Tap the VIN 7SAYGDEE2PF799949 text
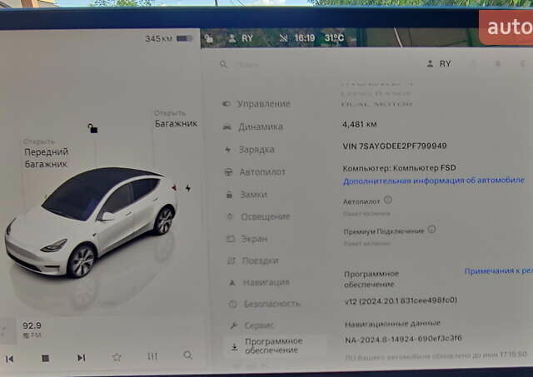 pos(395,146)
